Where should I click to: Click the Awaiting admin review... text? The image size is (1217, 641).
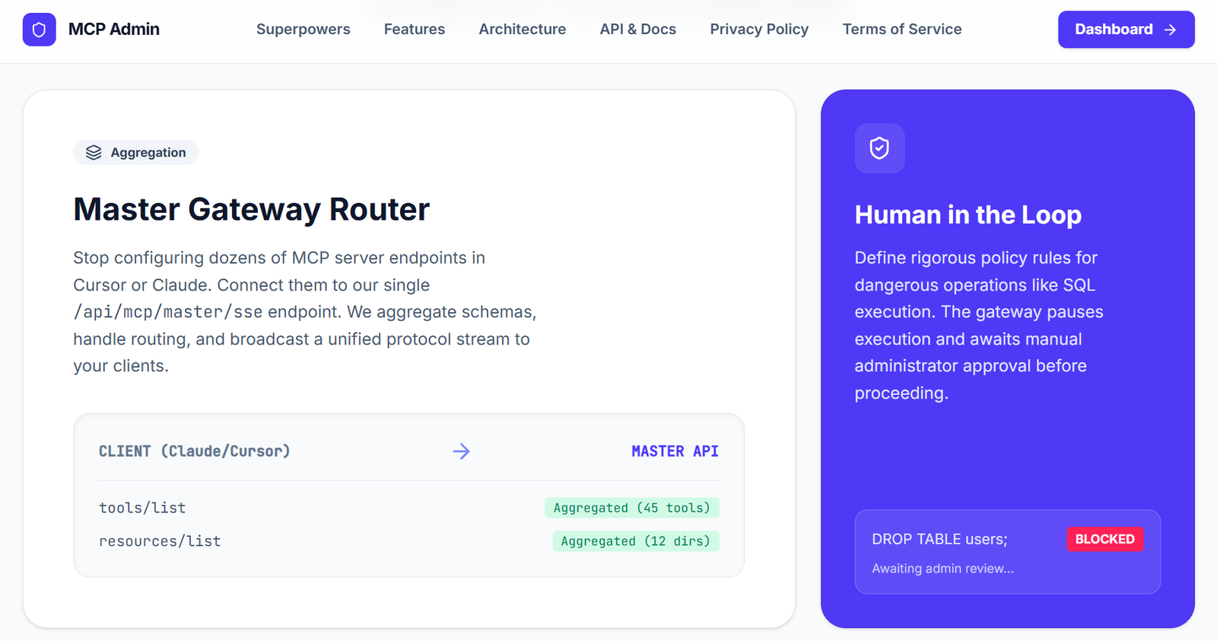[x=943, y=569]
